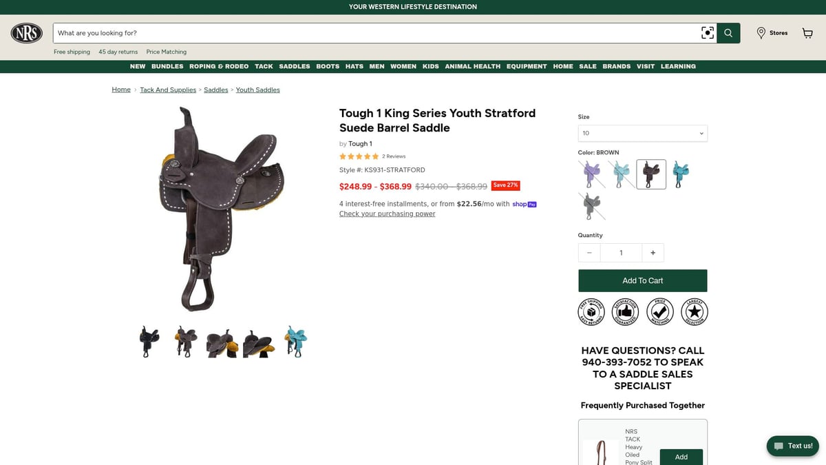Open the shopping cart icon
This screenshot has height=465, width=826.
[807, 33]
